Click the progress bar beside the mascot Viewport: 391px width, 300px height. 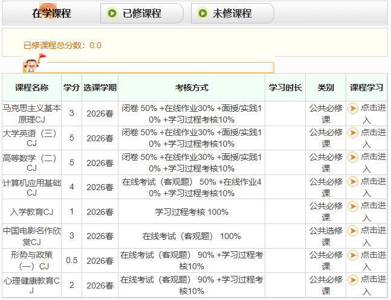[157, 67]
